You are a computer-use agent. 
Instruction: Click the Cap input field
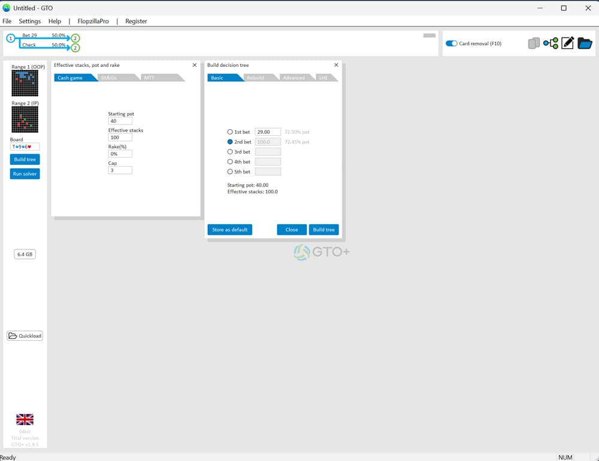click(x=120, y=170)
